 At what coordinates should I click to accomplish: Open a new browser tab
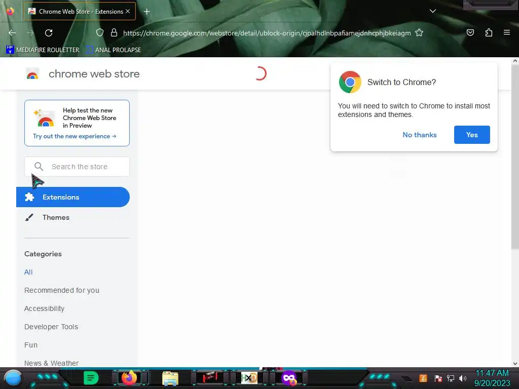click(x=146, y=12)
